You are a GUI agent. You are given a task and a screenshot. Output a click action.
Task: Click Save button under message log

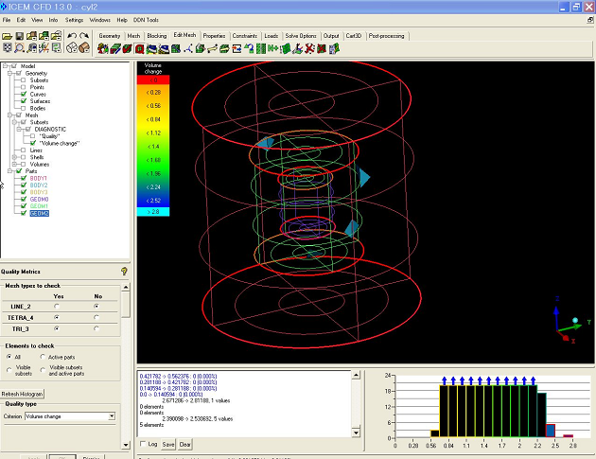click(x=167, y=444)
